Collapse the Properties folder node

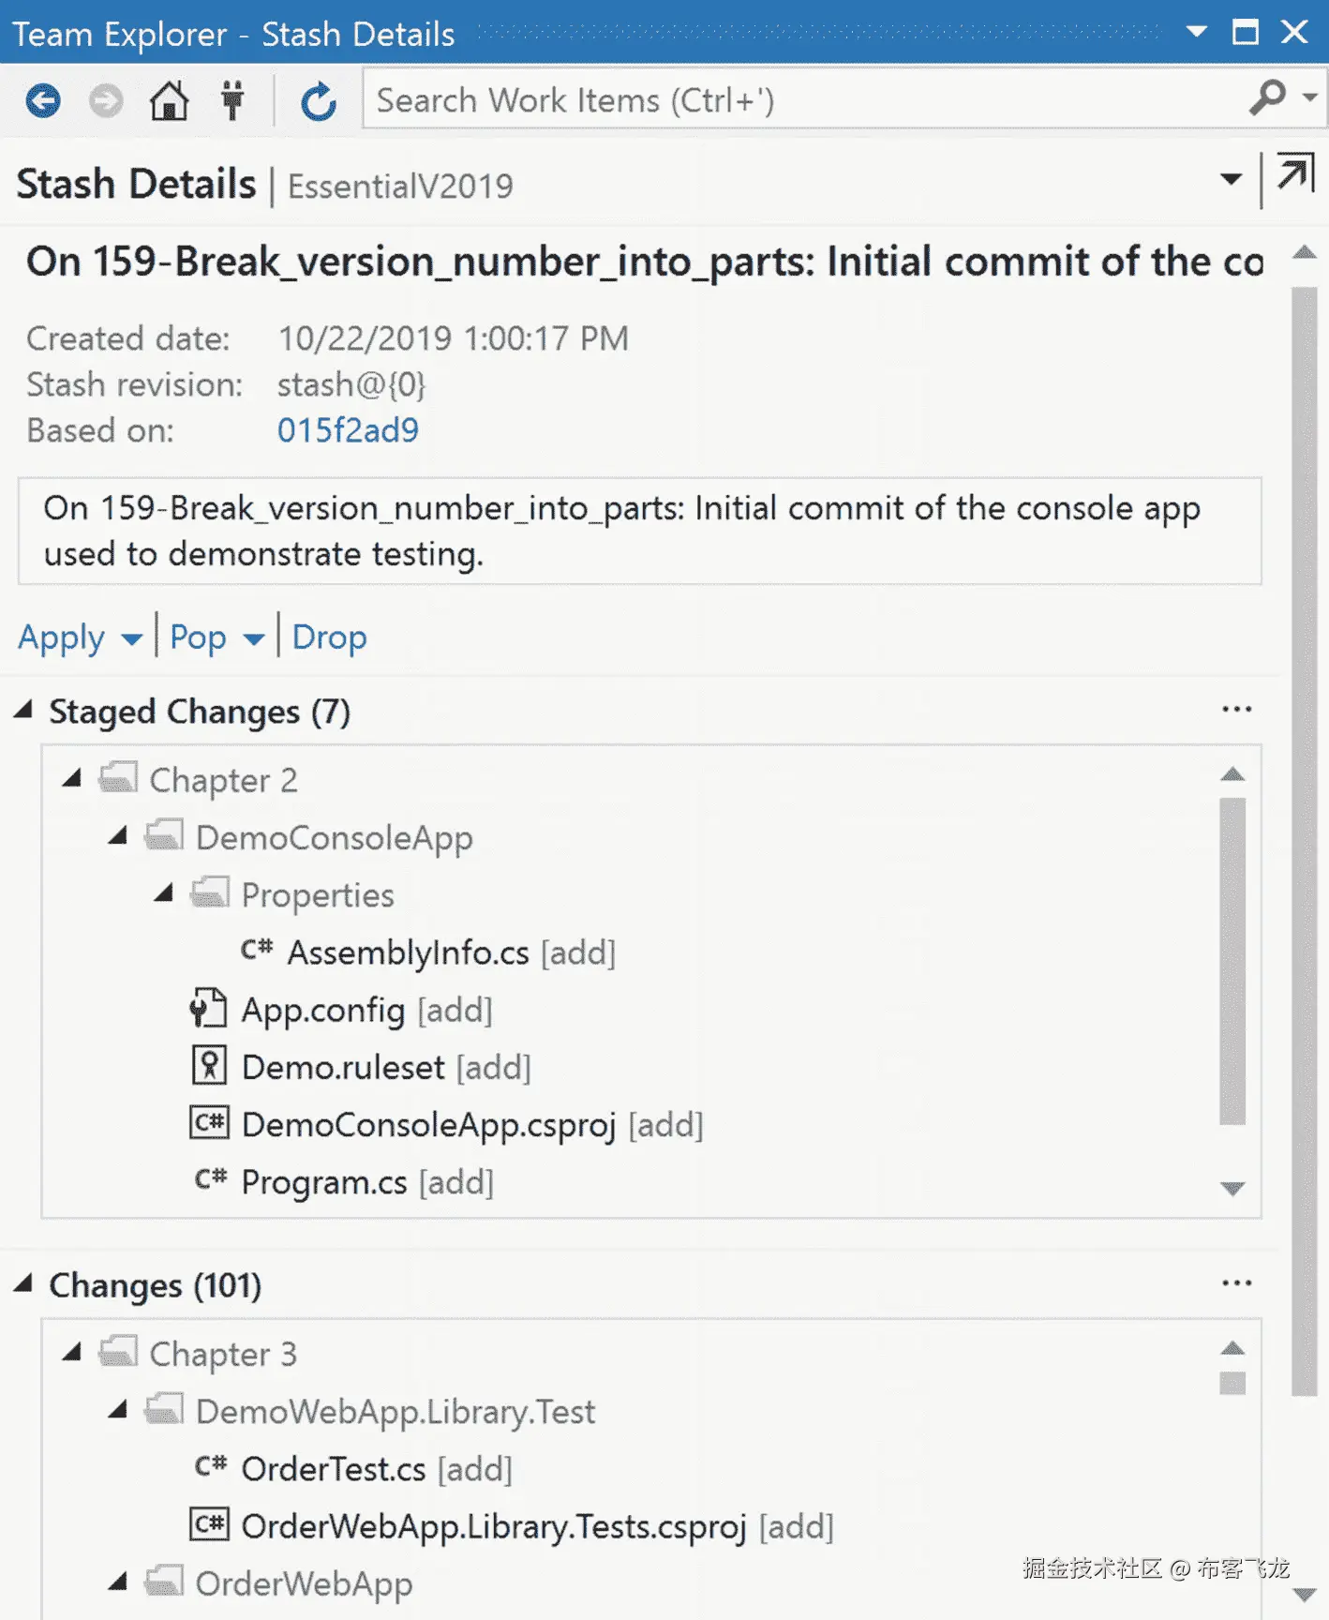pyautogui.click(x=164, y=892)
